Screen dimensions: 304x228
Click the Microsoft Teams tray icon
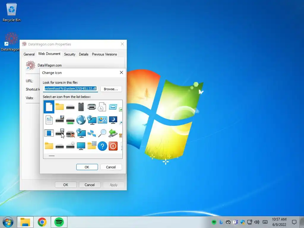235,222
